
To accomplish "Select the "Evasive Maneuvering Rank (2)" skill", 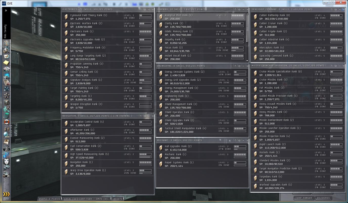I will 108,140.
